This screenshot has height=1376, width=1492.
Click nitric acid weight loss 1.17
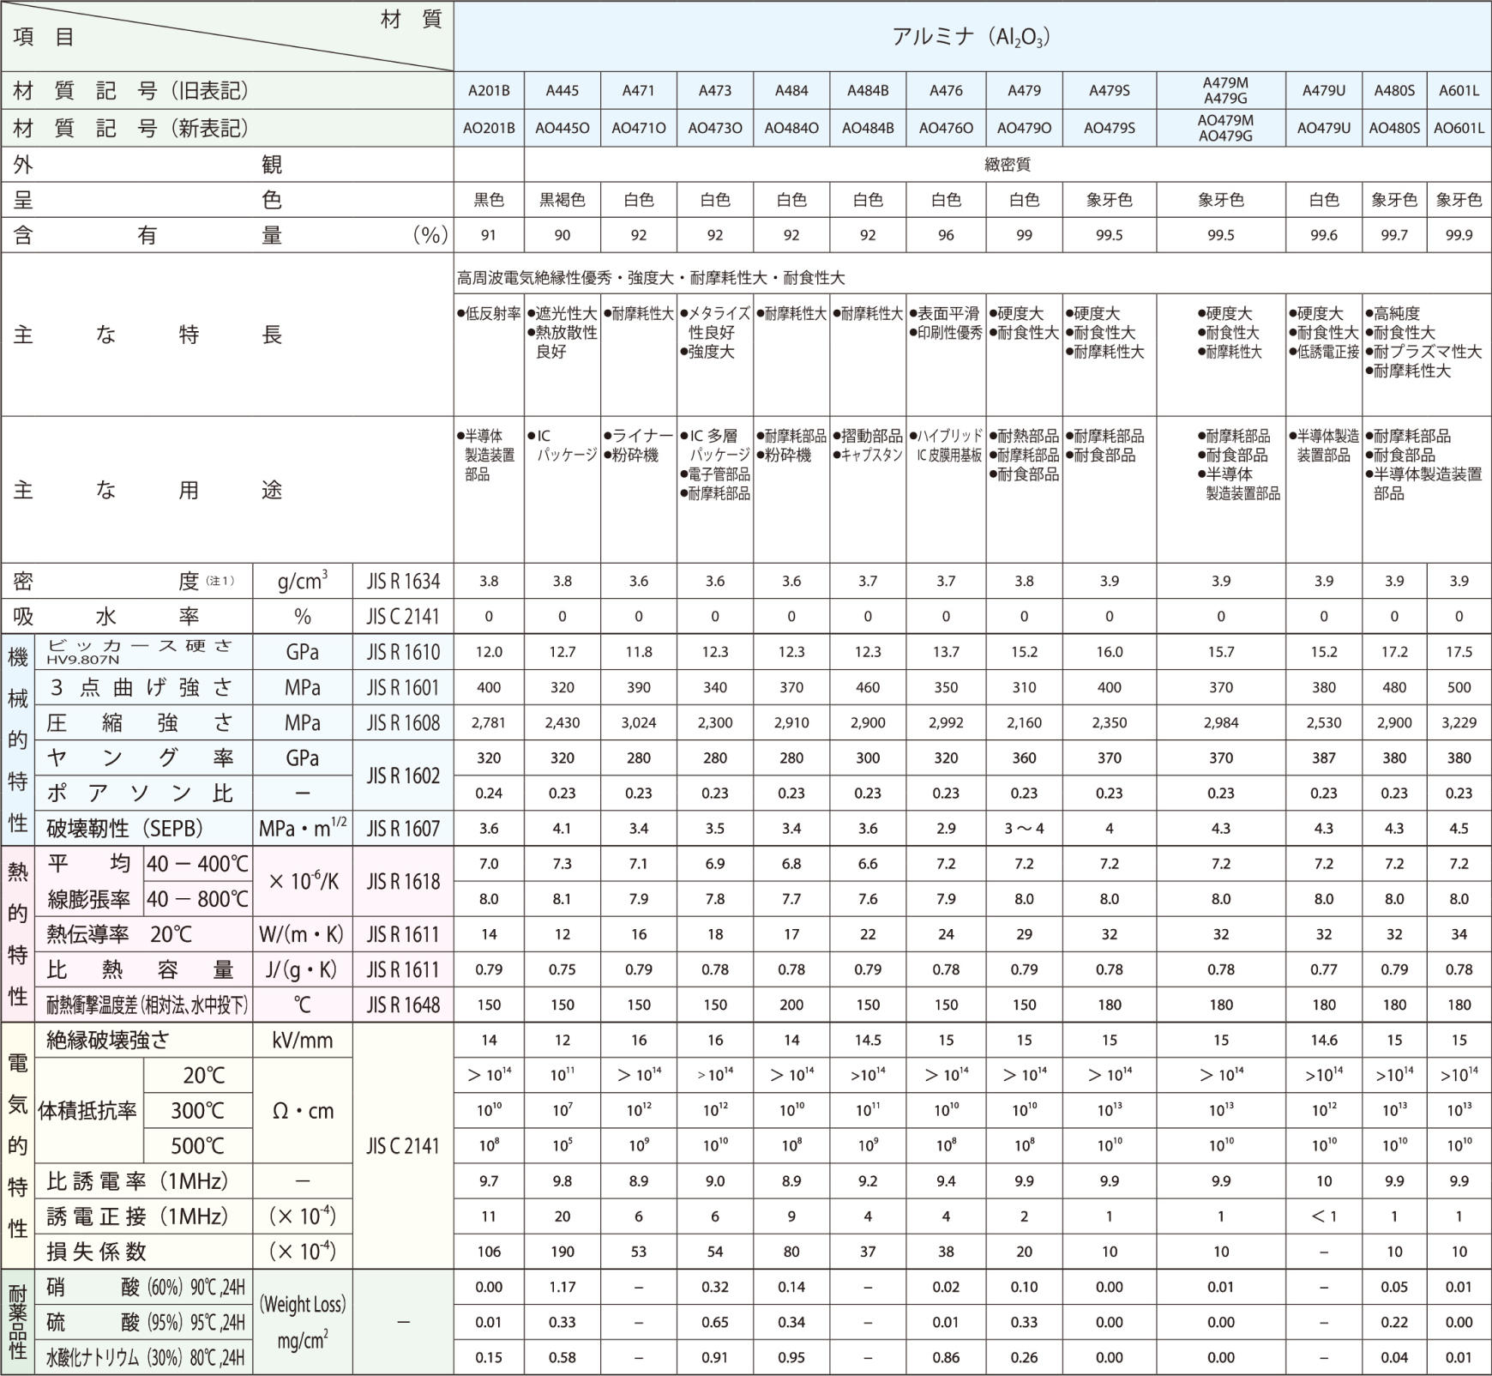pos(563,1287)
